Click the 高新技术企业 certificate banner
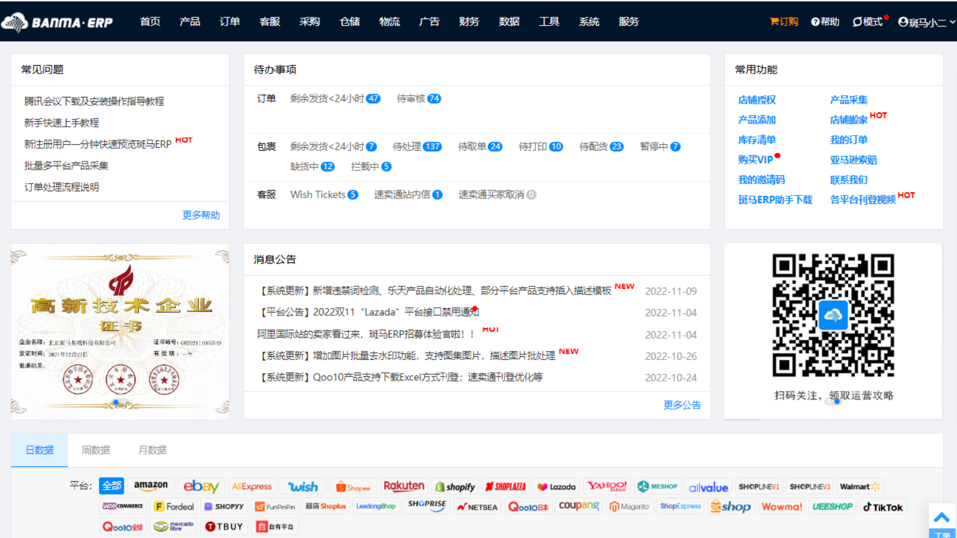Screen dimensions: 957x538 coord(120,331)
